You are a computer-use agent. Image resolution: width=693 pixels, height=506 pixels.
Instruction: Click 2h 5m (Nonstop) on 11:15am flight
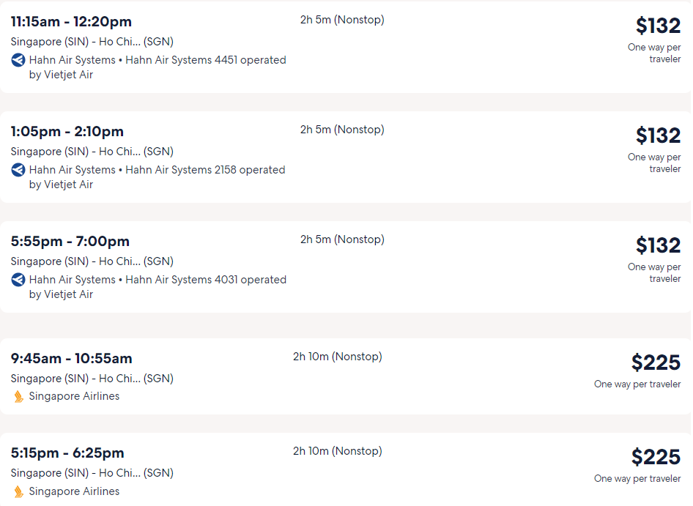click(x=343, y=20)
